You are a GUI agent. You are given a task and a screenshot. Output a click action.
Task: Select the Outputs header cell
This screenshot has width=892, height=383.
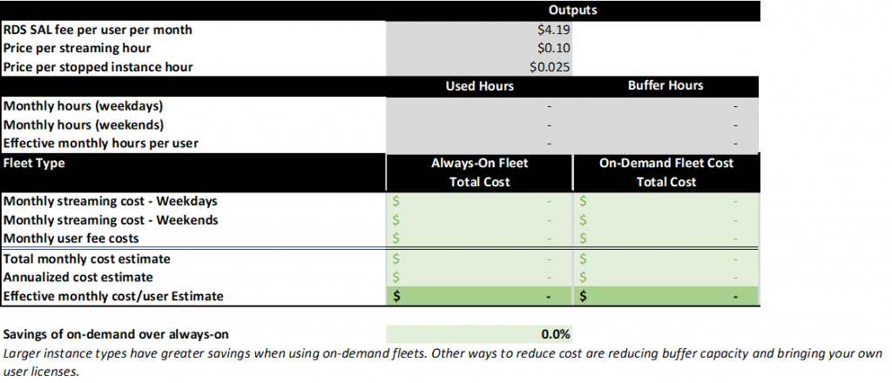coord(572,10)
